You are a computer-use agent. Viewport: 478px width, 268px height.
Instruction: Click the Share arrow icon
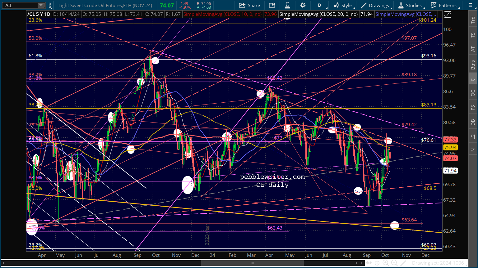pyautogui.click(x=242, y=5)
